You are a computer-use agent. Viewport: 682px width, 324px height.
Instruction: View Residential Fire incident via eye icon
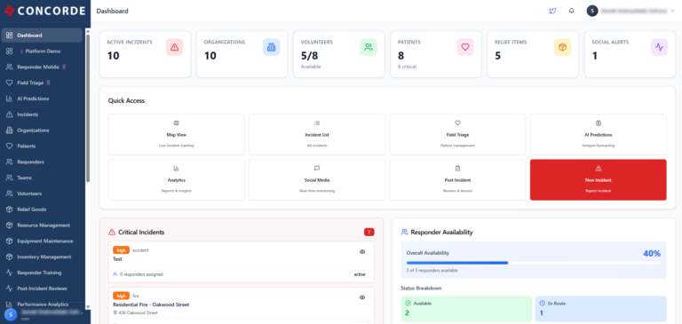pyautogui.click(x=362, y=297)
